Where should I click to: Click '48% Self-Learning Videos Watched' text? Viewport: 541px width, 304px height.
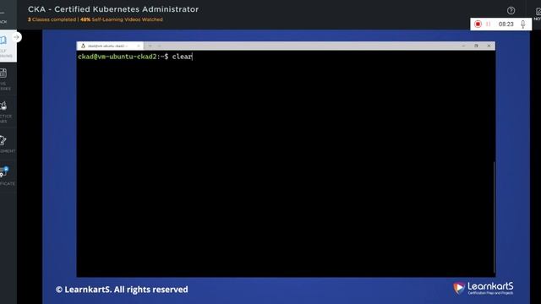pos(122,19)
